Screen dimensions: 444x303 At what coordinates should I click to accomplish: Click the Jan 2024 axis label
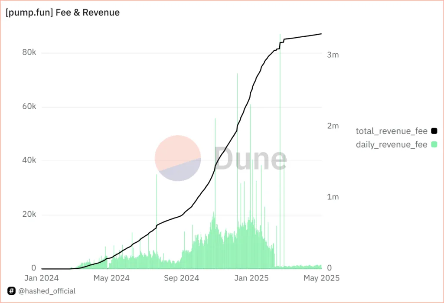pos(42,278)
